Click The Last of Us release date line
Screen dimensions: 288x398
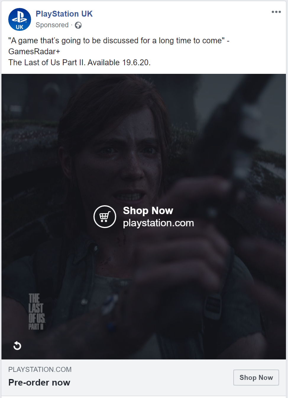point(80,63)
